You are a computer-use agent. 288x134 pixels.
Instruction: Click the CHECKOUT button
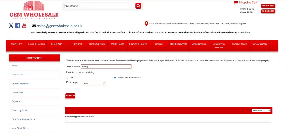coord(268,11)
